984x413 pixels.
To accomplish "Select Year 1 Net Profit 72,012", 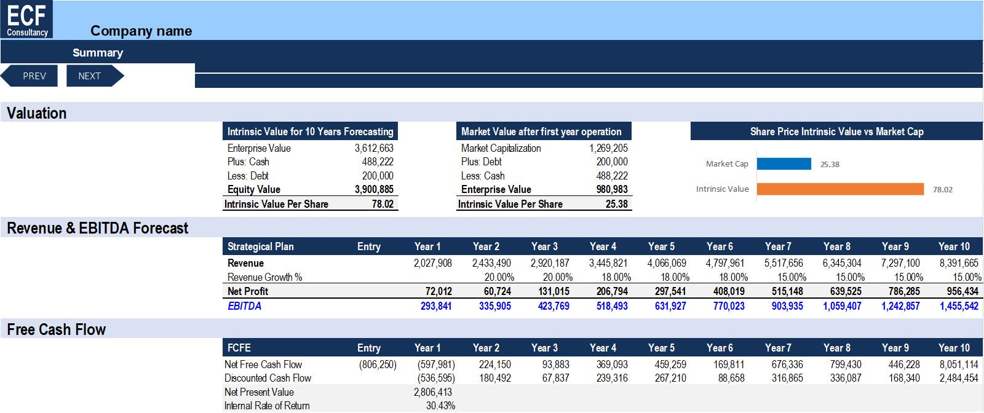I will 438,291.
